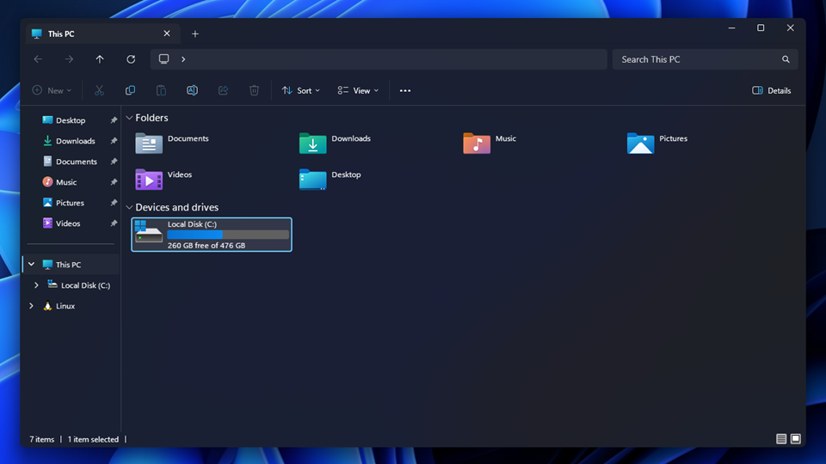The height and width of the screenshot is (464, 826).
Task: Click the New button
Action: click(52, 90)
